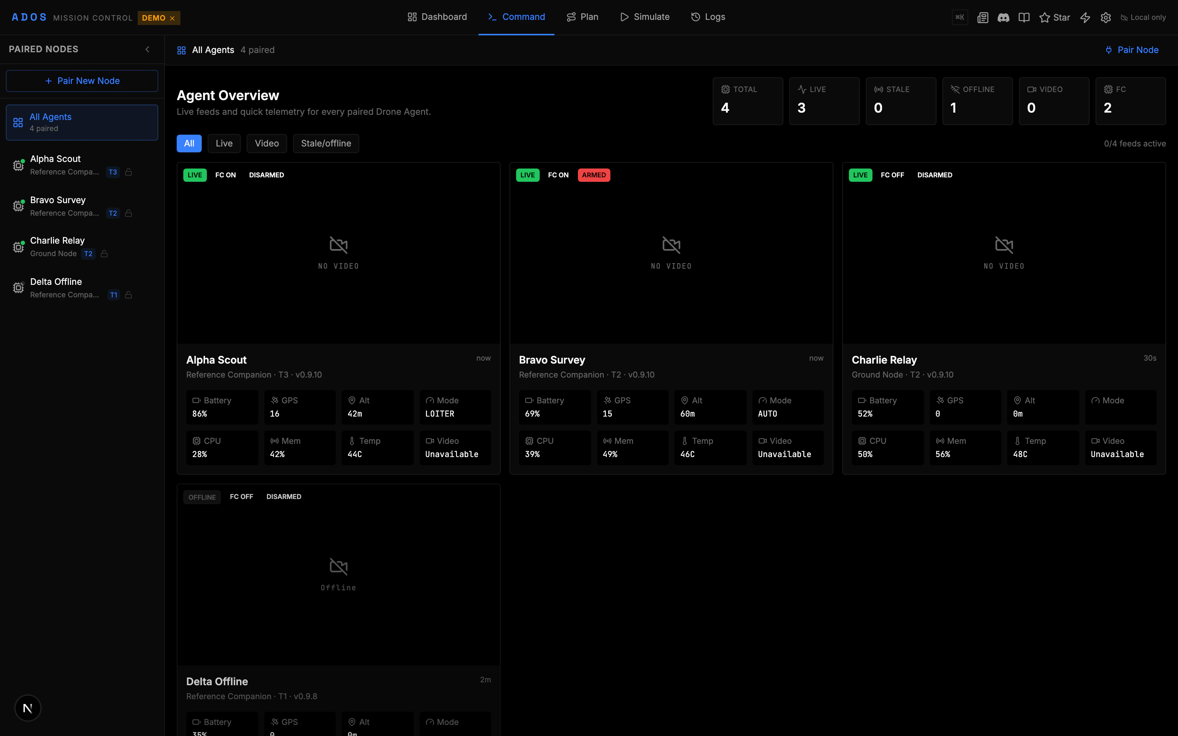1178x736 pixels.
Task: Click Alpha Scout lock icon in sidebar
Action: tap(128, 172)
